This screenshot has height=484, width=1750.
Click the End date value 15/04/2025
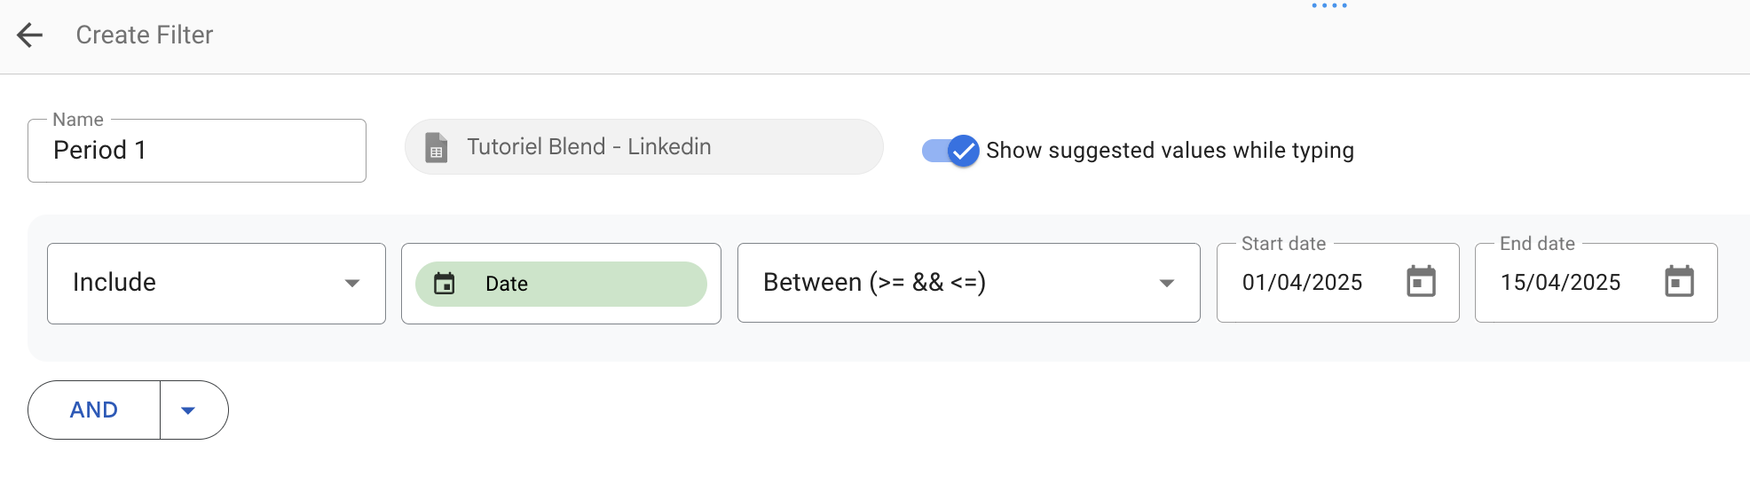click(1560, 283)
